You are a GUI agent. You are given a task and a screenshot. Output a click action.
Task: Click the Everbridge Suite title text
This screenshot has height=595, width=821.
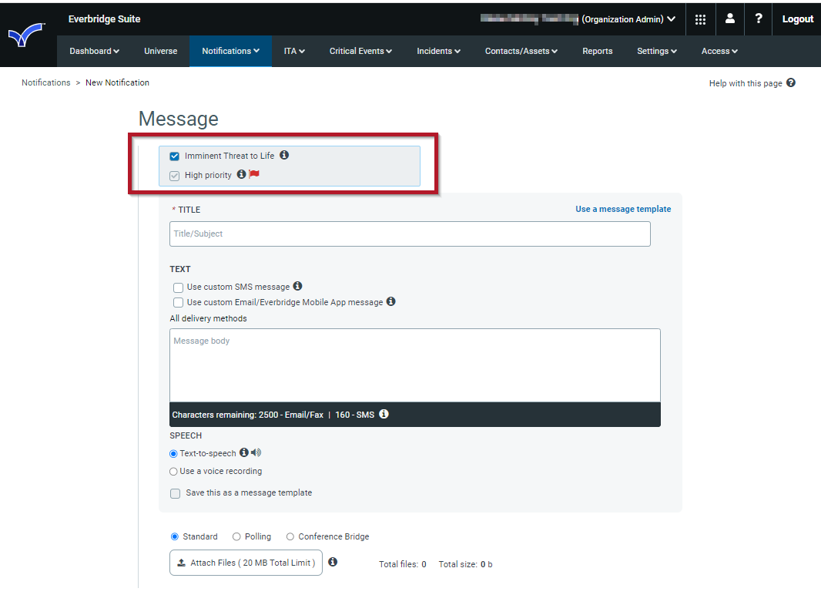[x=104, y=18]
